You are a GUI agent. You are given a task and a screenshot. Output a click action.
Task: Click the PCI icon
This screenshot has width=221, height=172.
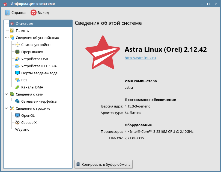17,80
